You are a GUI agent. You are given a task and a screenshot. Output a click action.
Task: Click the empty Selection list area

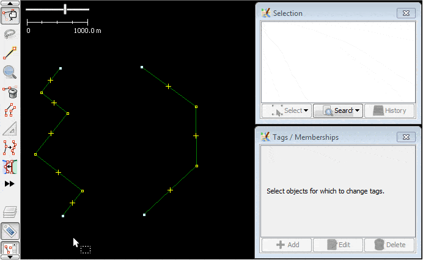(x=338, y=62)
